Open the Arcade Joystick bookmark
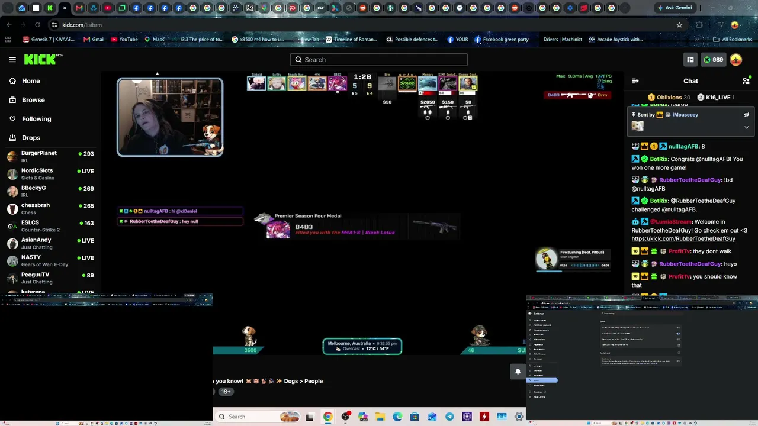758x426 pixels. click(615, 40)
